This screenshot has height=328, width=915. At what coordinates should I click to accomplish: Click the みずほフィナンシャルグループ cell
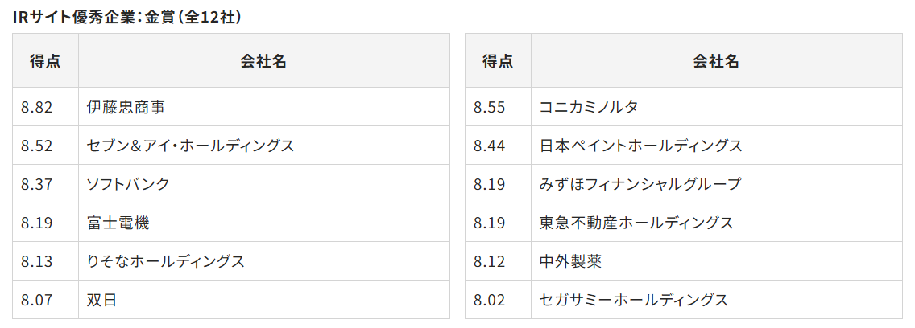coord(640,184)
